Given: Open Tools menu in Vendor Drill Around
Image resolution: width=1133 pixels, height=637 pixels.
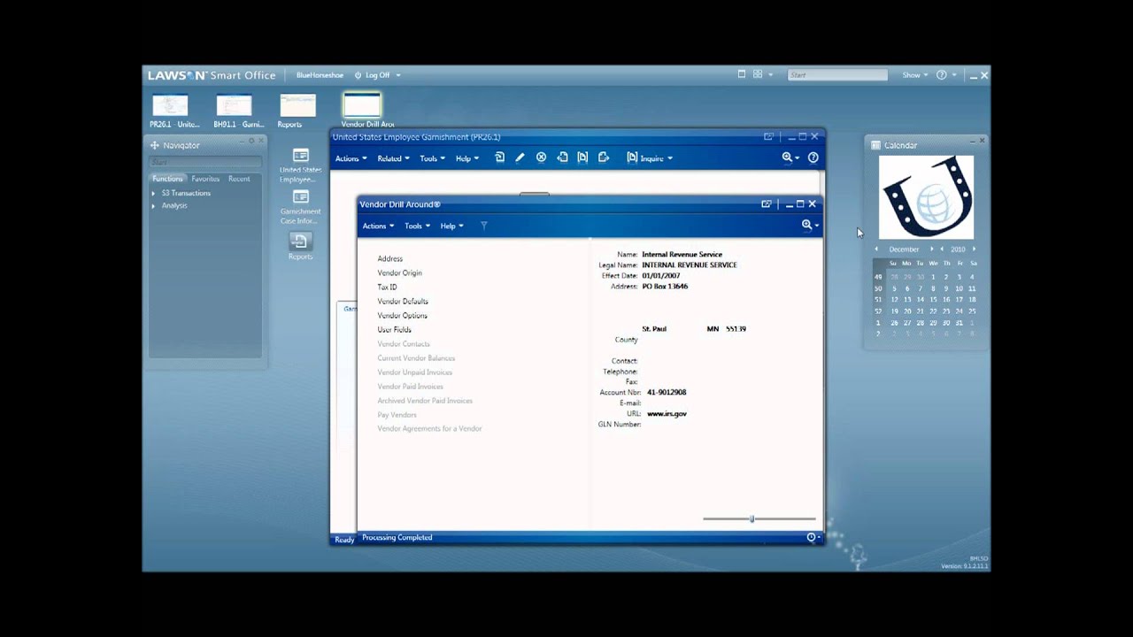Looking at the screenshot, I should click(417, 226).
